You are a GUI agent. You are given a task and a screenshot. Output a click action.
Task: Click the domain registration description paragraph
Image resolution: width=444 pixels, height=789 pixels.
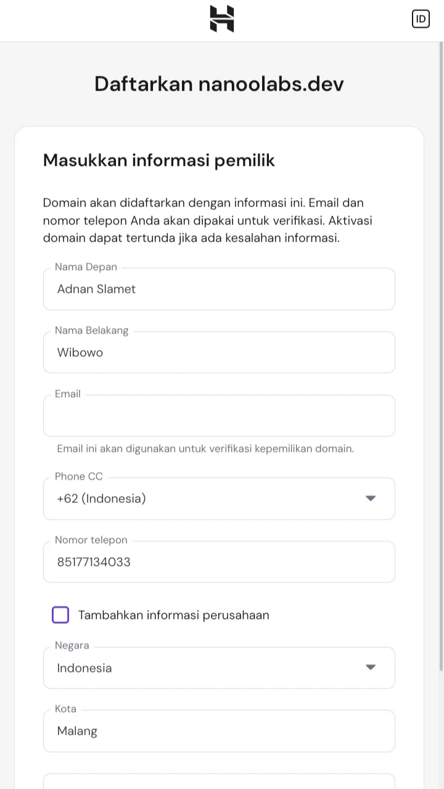pos(208,220)
